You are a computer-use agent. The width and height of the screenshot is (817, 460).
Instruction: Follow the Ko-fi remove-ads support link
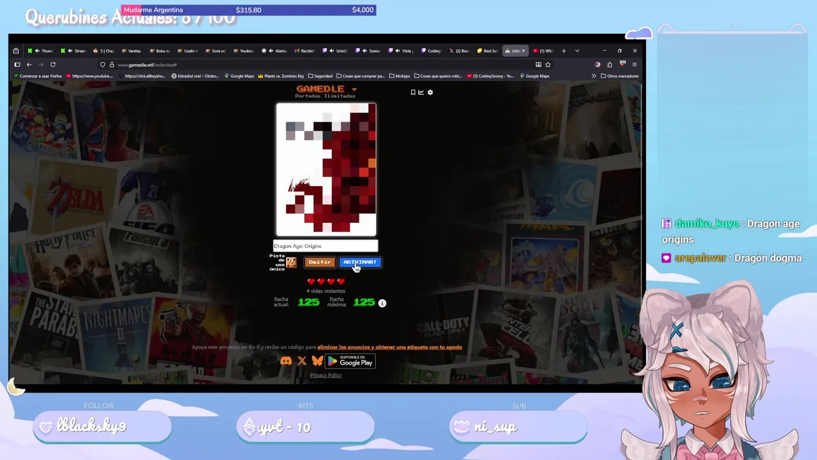coord(389,347)
